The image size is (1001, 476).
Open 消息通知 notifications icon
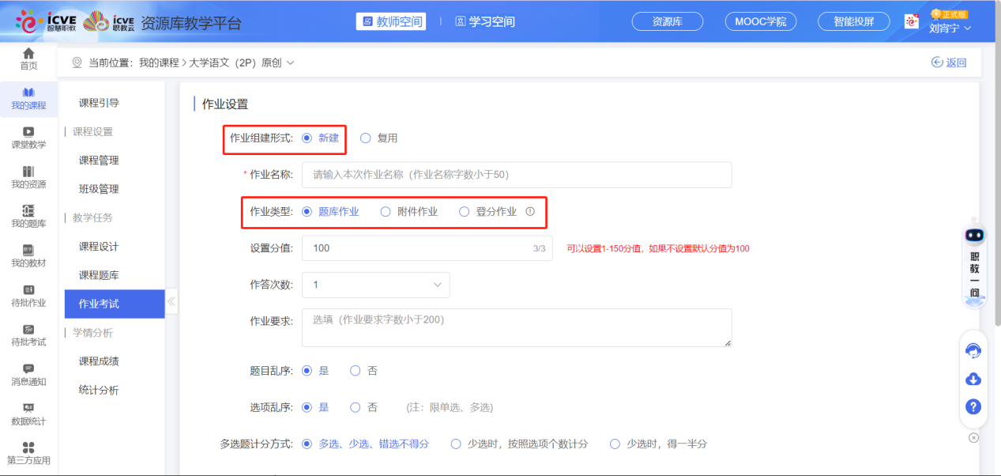coord(28,374)
